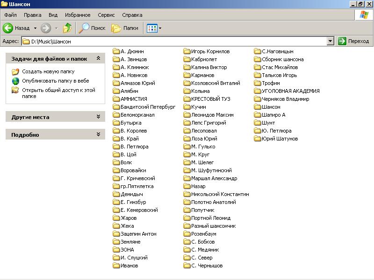Screen dimensions: 374x280
Task: Collapse the Задачи для файлов и папок panel
Action: [98, 59]
